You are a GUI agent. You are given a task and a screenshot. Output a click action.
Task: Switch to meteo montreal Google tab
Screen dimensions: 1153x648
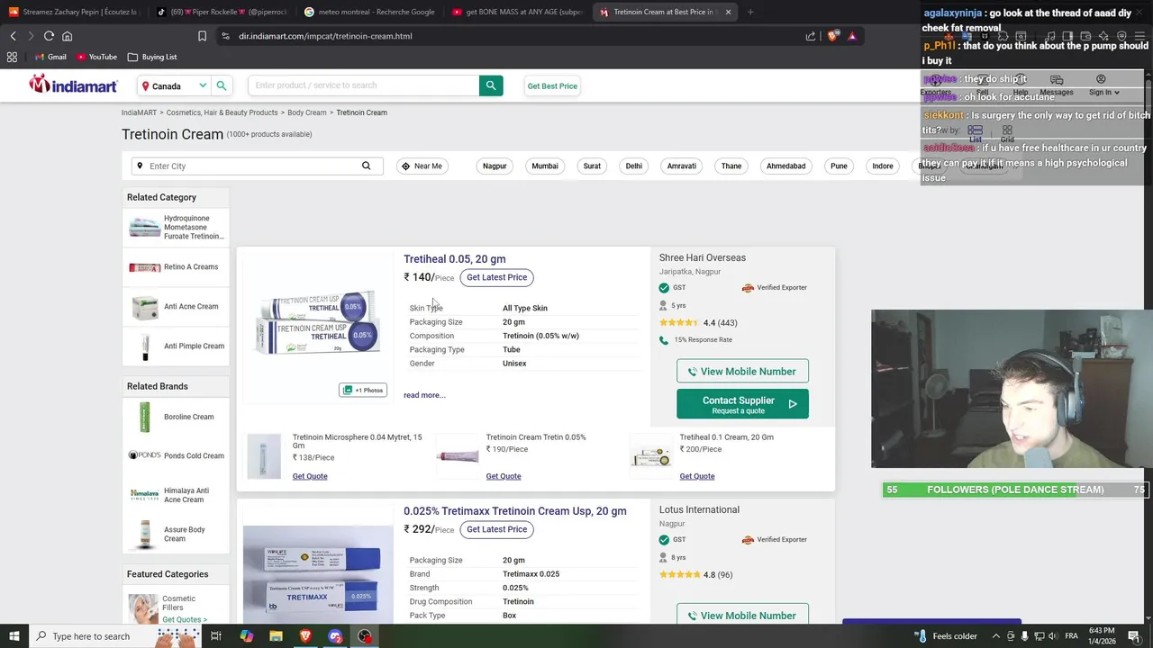click(369, 12)
